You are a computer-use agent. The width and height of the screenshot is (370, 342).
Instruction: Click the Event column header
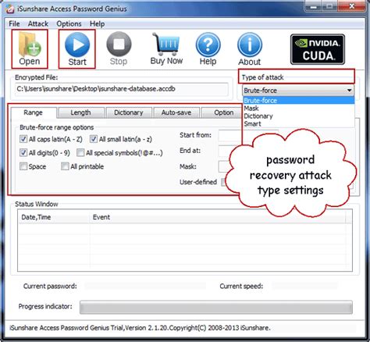coord(218,217)
